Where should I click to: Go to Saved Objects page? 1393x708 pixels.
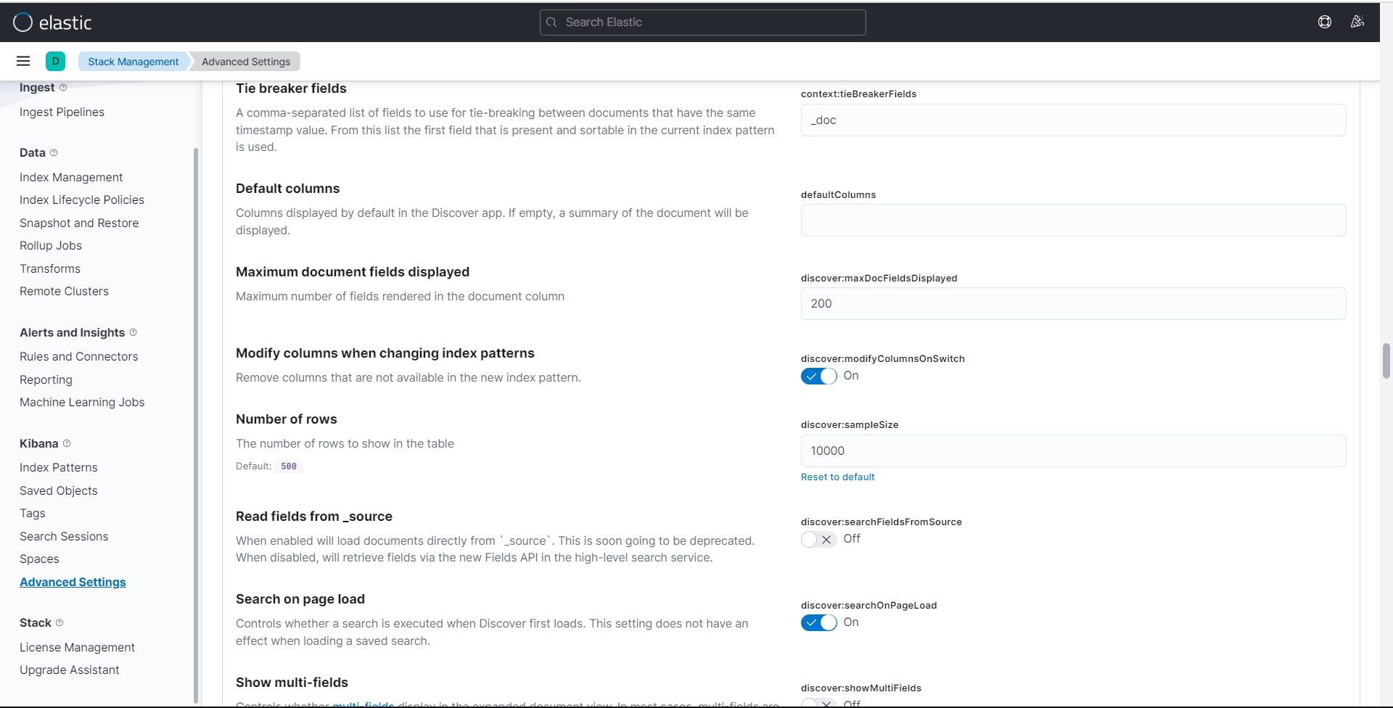pos(58,490)
